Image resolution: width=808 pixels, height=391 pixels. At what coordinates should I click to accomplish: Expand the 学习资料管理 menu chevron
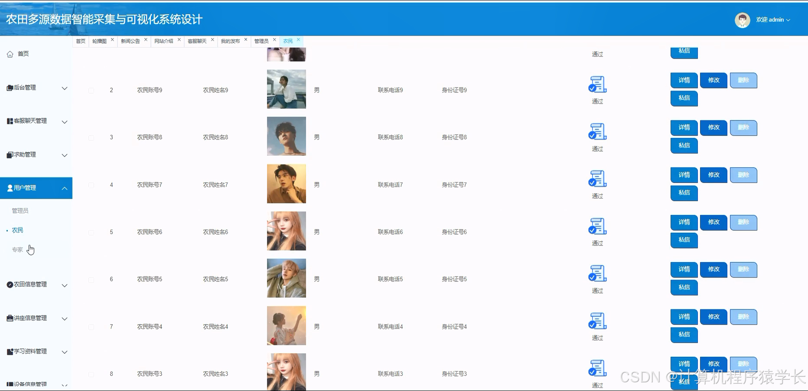65,352
